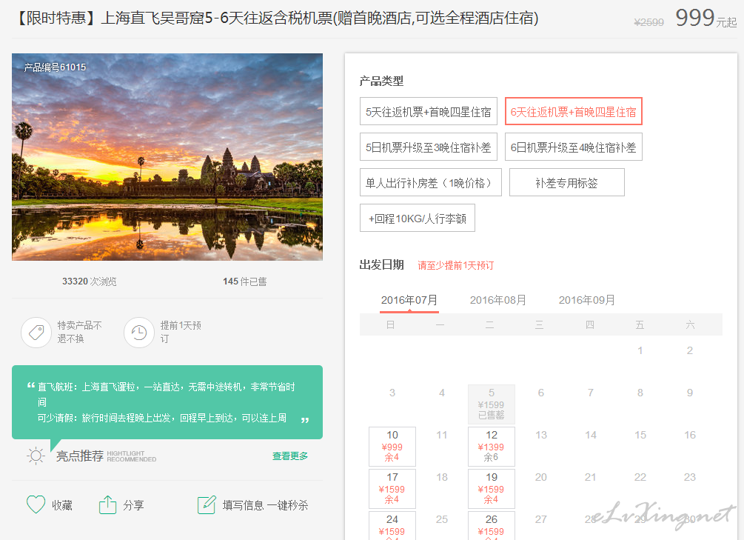744x540 pixels.
Task: Click 出发日期 heading
Action: [381, 265]
